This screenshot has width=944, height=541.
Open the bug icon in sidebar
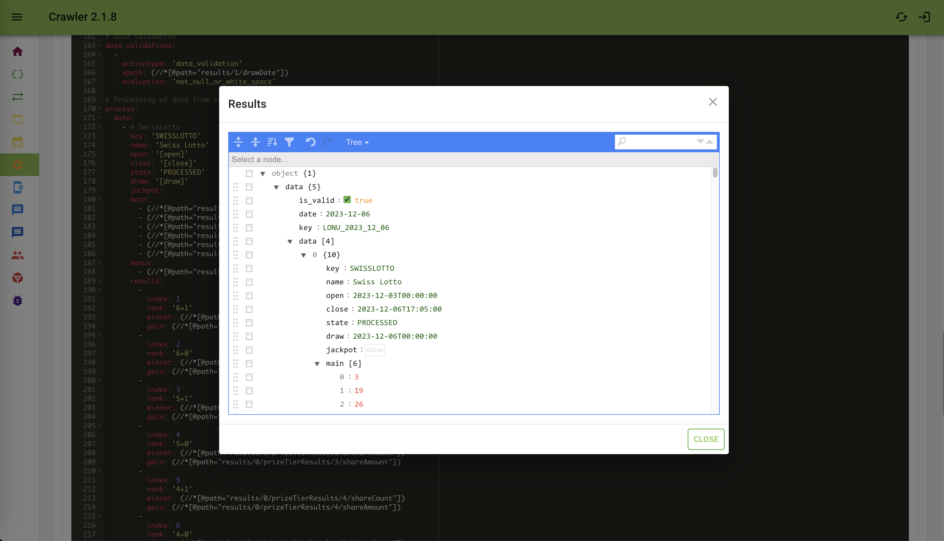click(x=18, y=300)
